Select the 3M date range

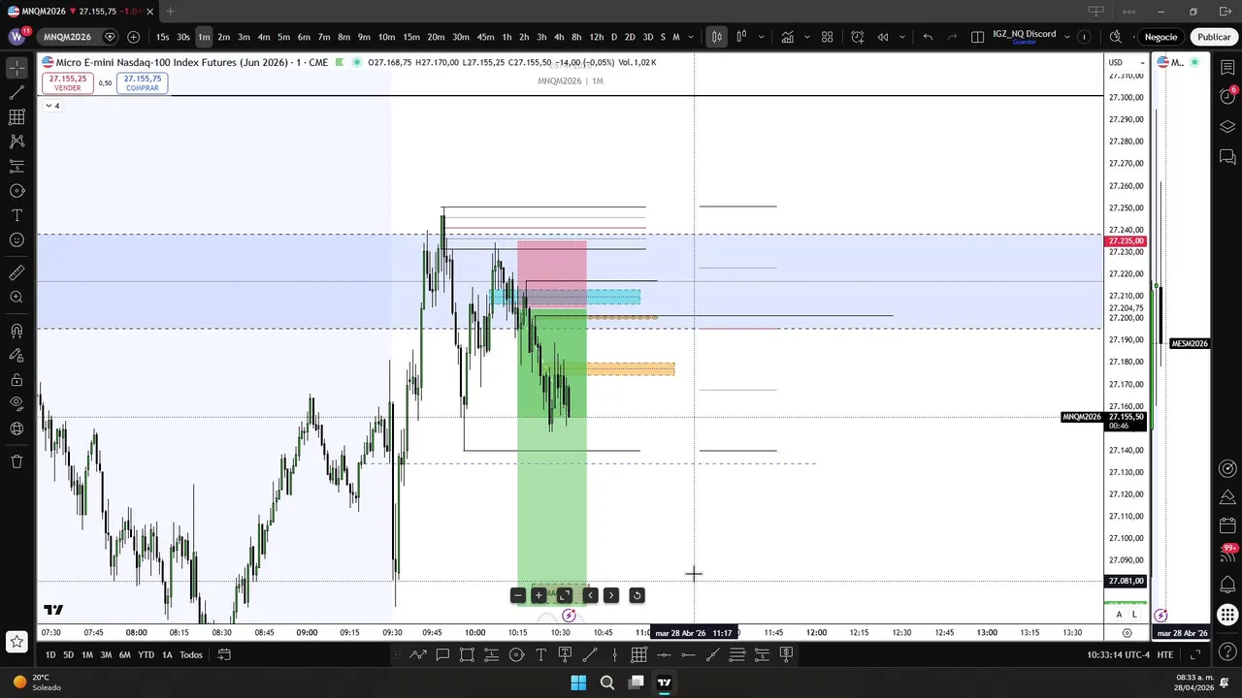(106, 654)
